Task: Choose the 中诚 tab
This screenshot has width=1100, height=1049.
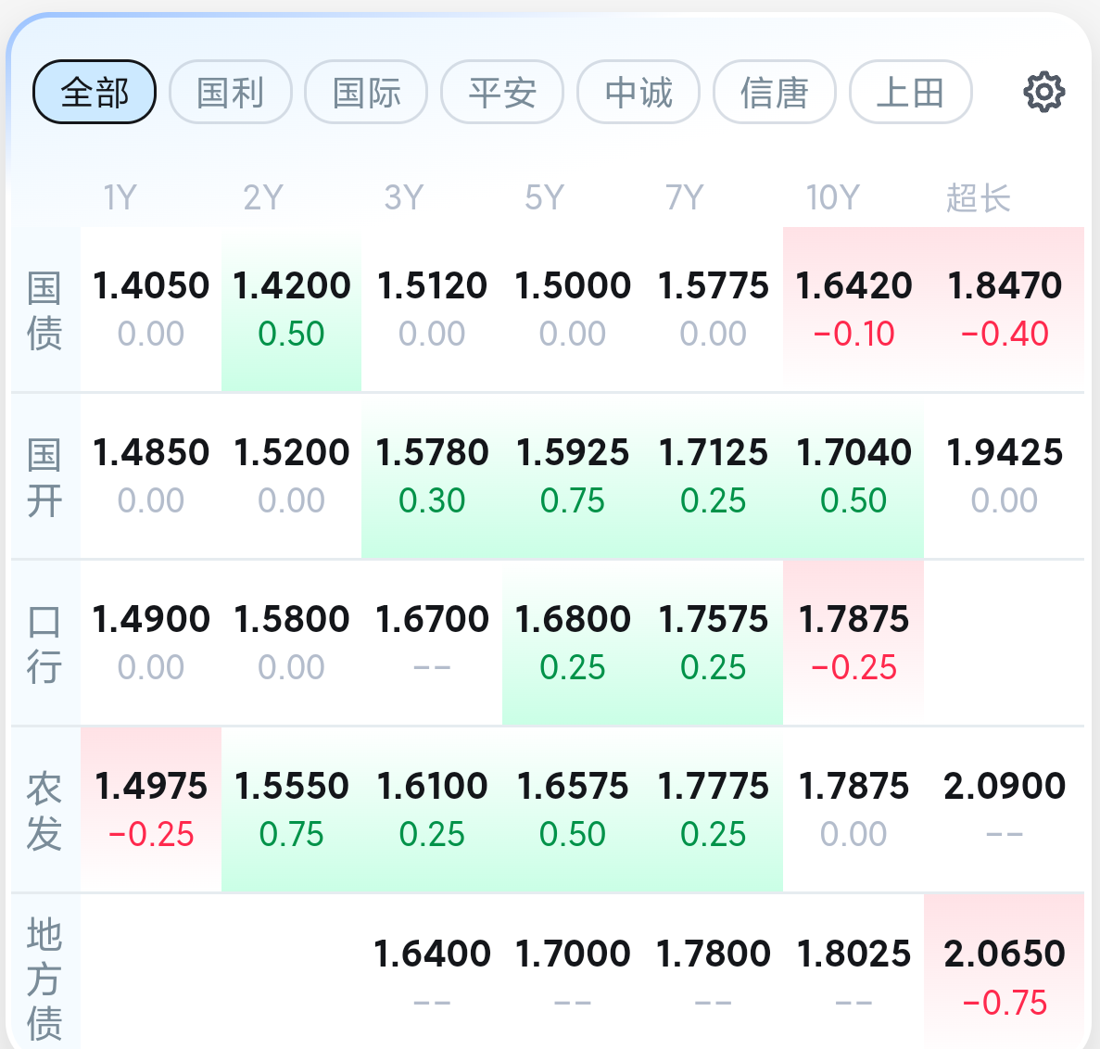Action: [639, 92]
